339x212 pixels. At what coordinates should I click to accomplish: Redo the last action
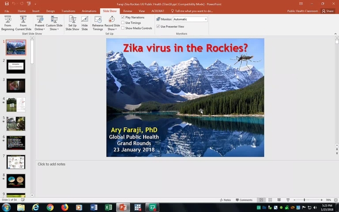[21, 4]
